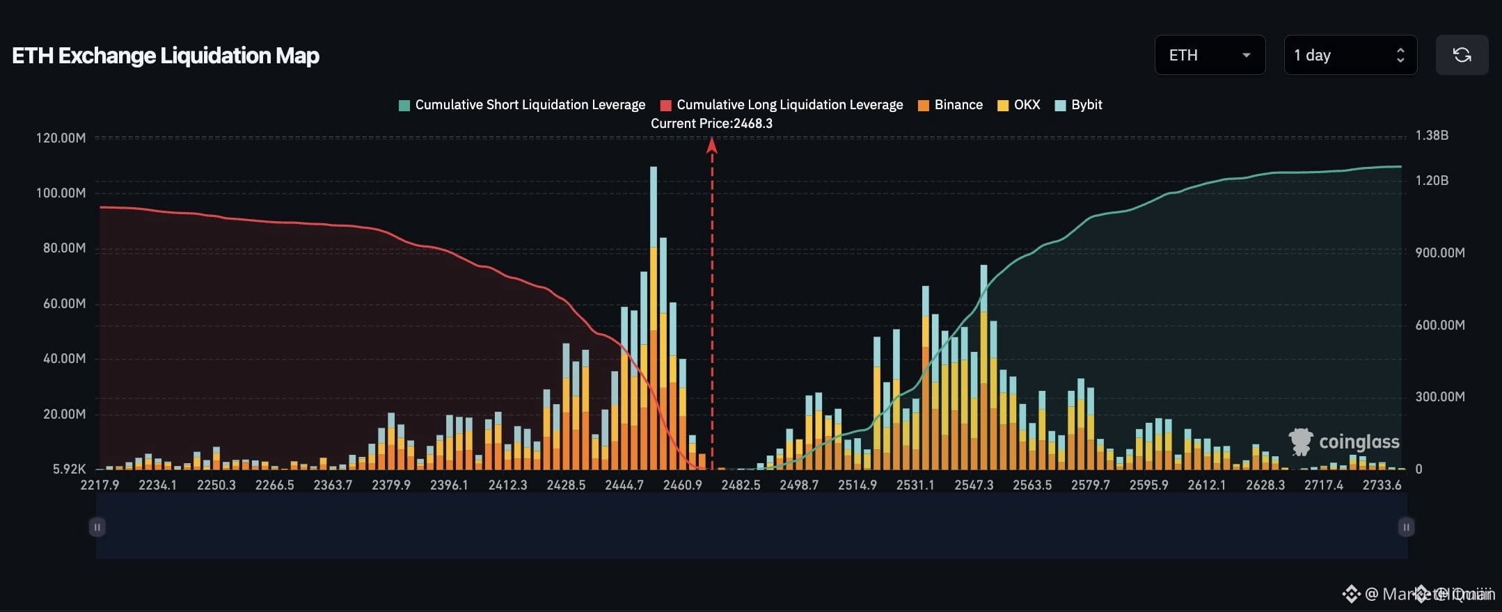Click the tallest liquidation bar right of current price
Image resolution: width=1502 pixels, height=612 pixels.
(983, 367)
